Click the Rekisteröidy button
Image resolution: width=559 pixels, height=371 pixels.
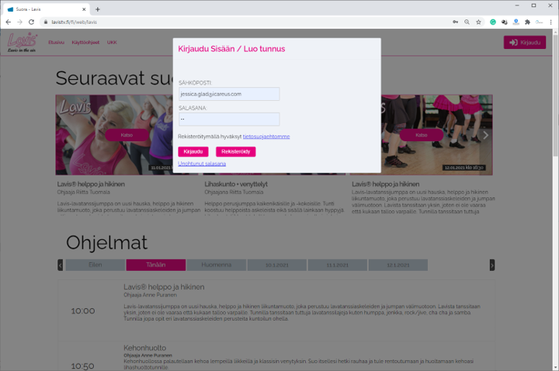click(x=236, y=151)
